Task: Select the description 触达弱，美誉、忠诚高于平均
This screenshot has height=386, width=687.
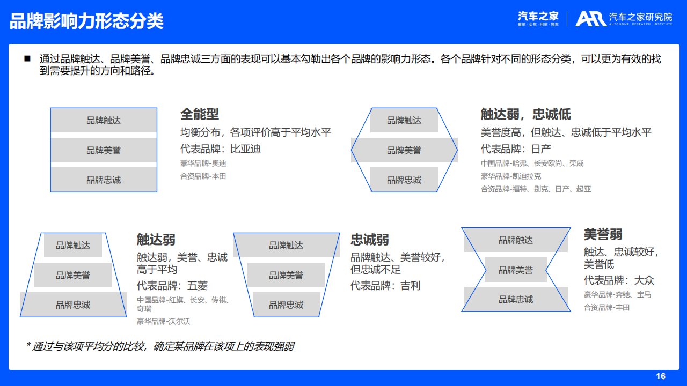Action: click(182, 263)
